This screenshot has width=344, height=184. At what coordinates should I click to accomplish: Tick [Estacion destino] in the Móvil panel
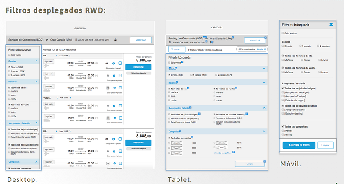(x=283, y=114)
